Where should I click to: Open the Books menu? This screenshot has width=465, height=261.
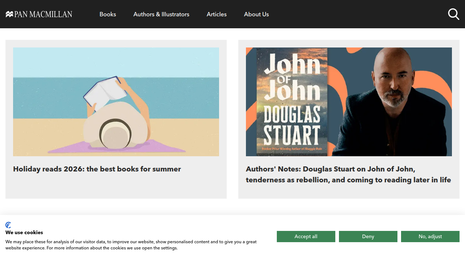pos(108,14)
